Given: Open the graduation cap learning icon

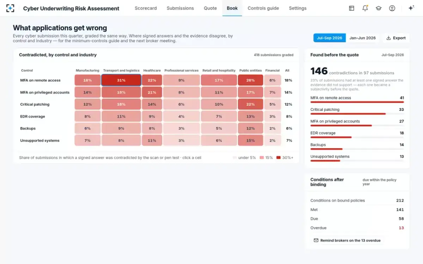Looking at the screenshot, I should coord(379,8).
